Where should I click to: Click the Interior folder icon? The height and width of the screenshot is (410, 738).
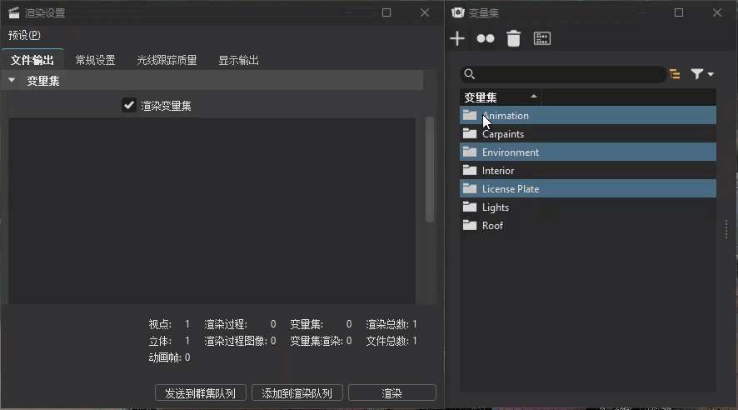pyautogui.click(x=470, y=170)
